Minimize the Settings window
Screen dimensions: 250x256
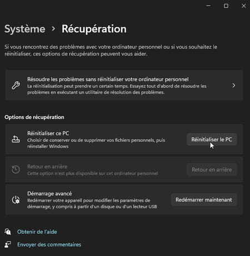(208, 6)
